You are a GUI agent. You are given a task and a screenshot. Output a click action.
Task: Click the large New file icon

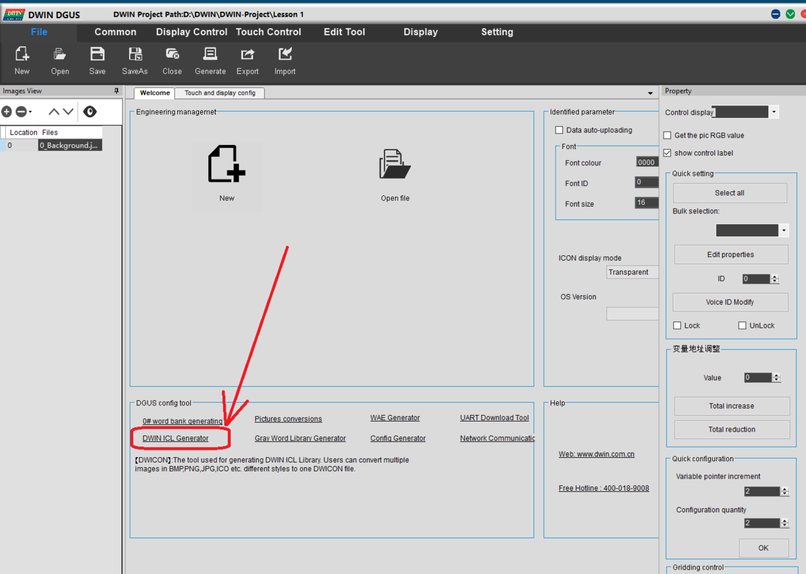[226, 164]
